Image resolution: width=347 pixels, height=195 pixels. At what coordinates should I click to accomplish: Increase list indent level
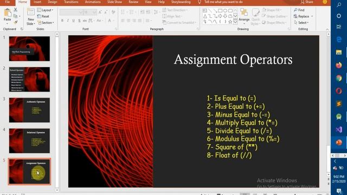(148, 12)
